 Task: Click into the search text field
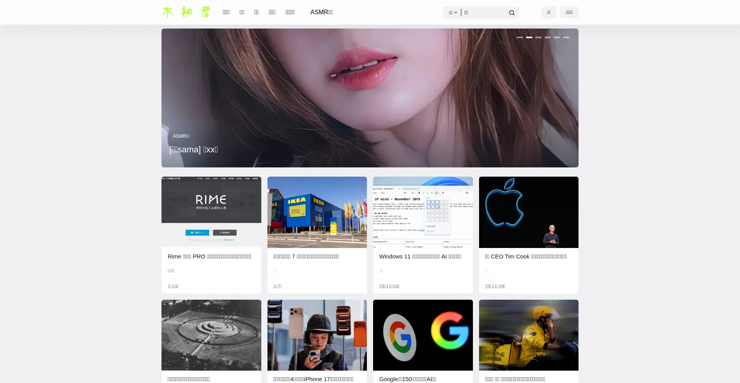[x=484, y=13]
